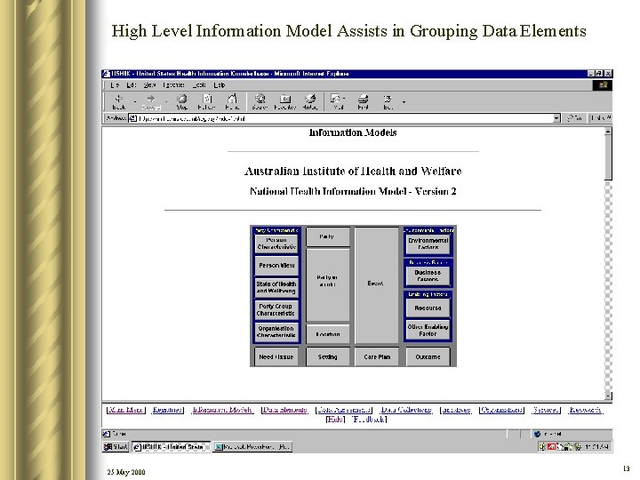Select the Resource box
Screen dimensions: 640x480
coord(428,308)
